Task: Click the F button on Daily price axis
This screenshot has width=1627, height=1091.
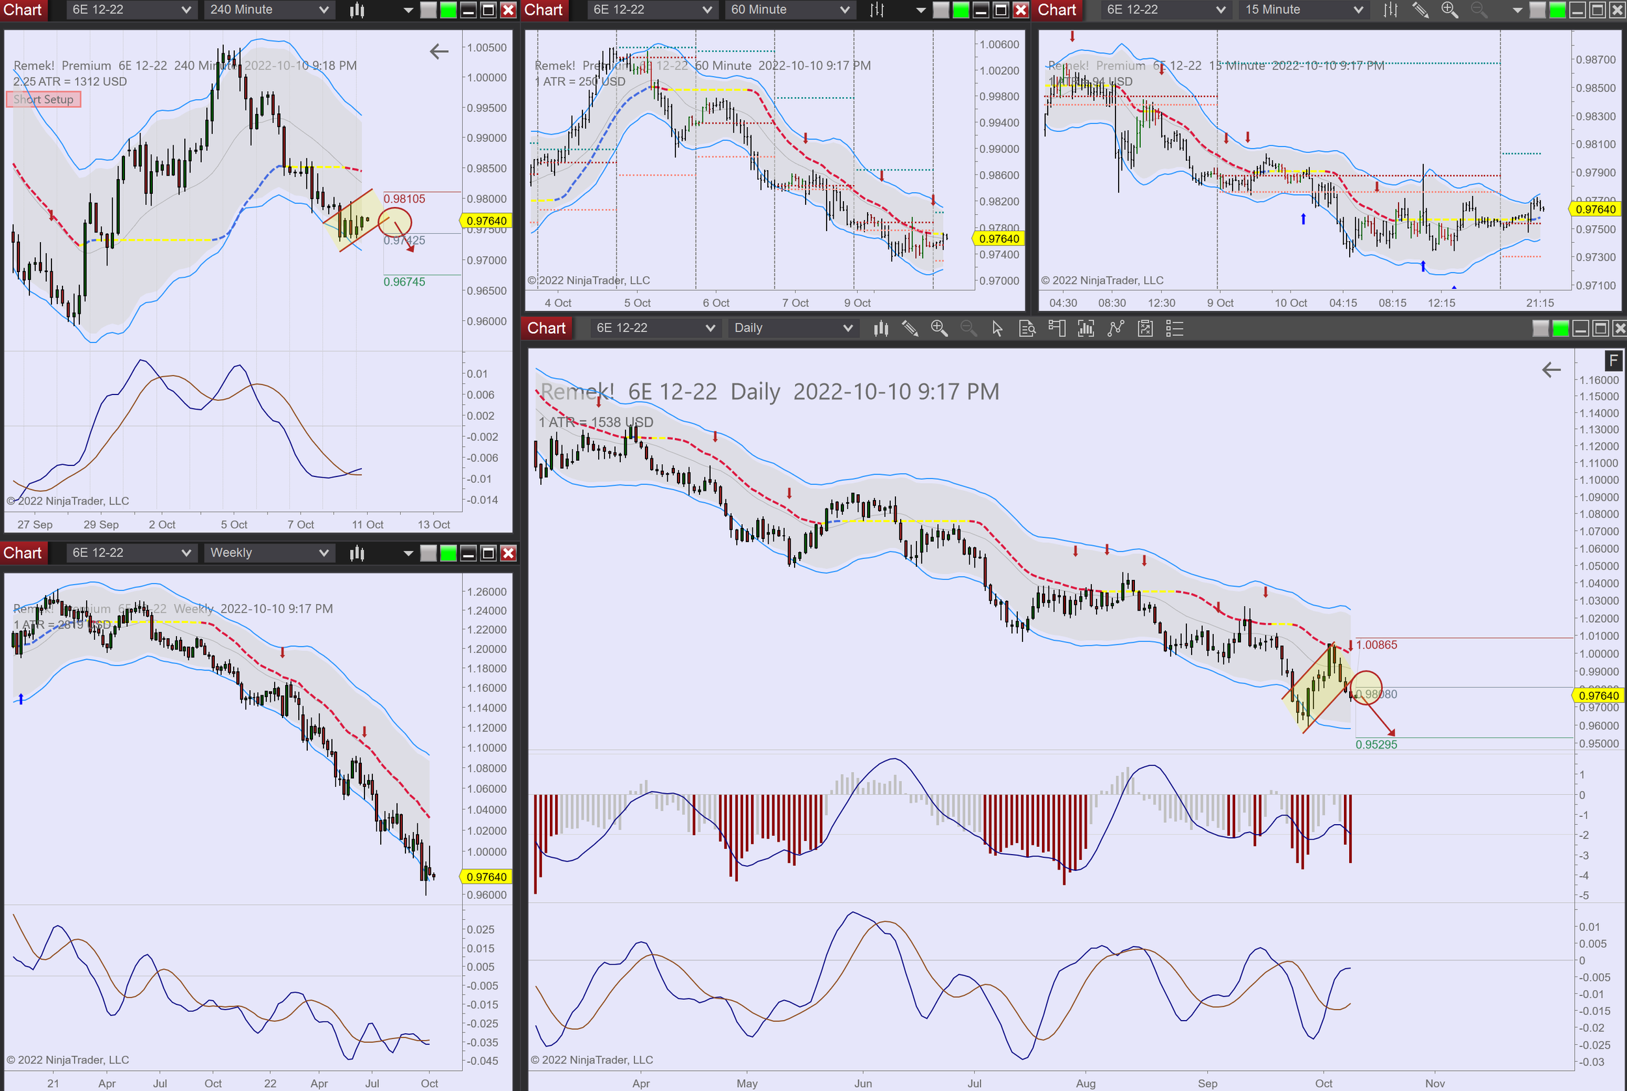Action: [1613, 361]
